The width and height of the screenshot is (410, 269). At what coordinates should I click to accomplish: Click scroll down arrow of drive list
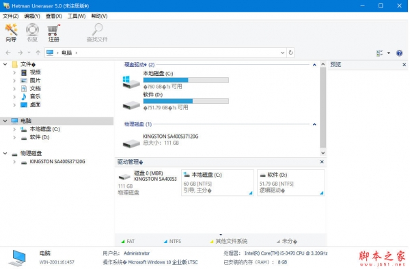pyautogui.click(x=323, y=153)
